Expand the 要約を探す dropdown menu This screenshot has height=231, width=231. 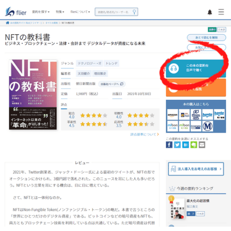click(41, 12)
